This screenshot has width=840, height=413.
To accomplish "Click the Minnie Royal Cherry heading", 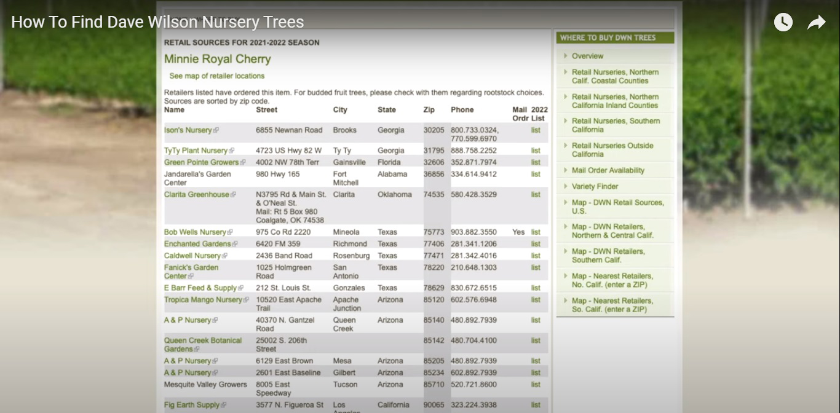I will coord(217,59).
